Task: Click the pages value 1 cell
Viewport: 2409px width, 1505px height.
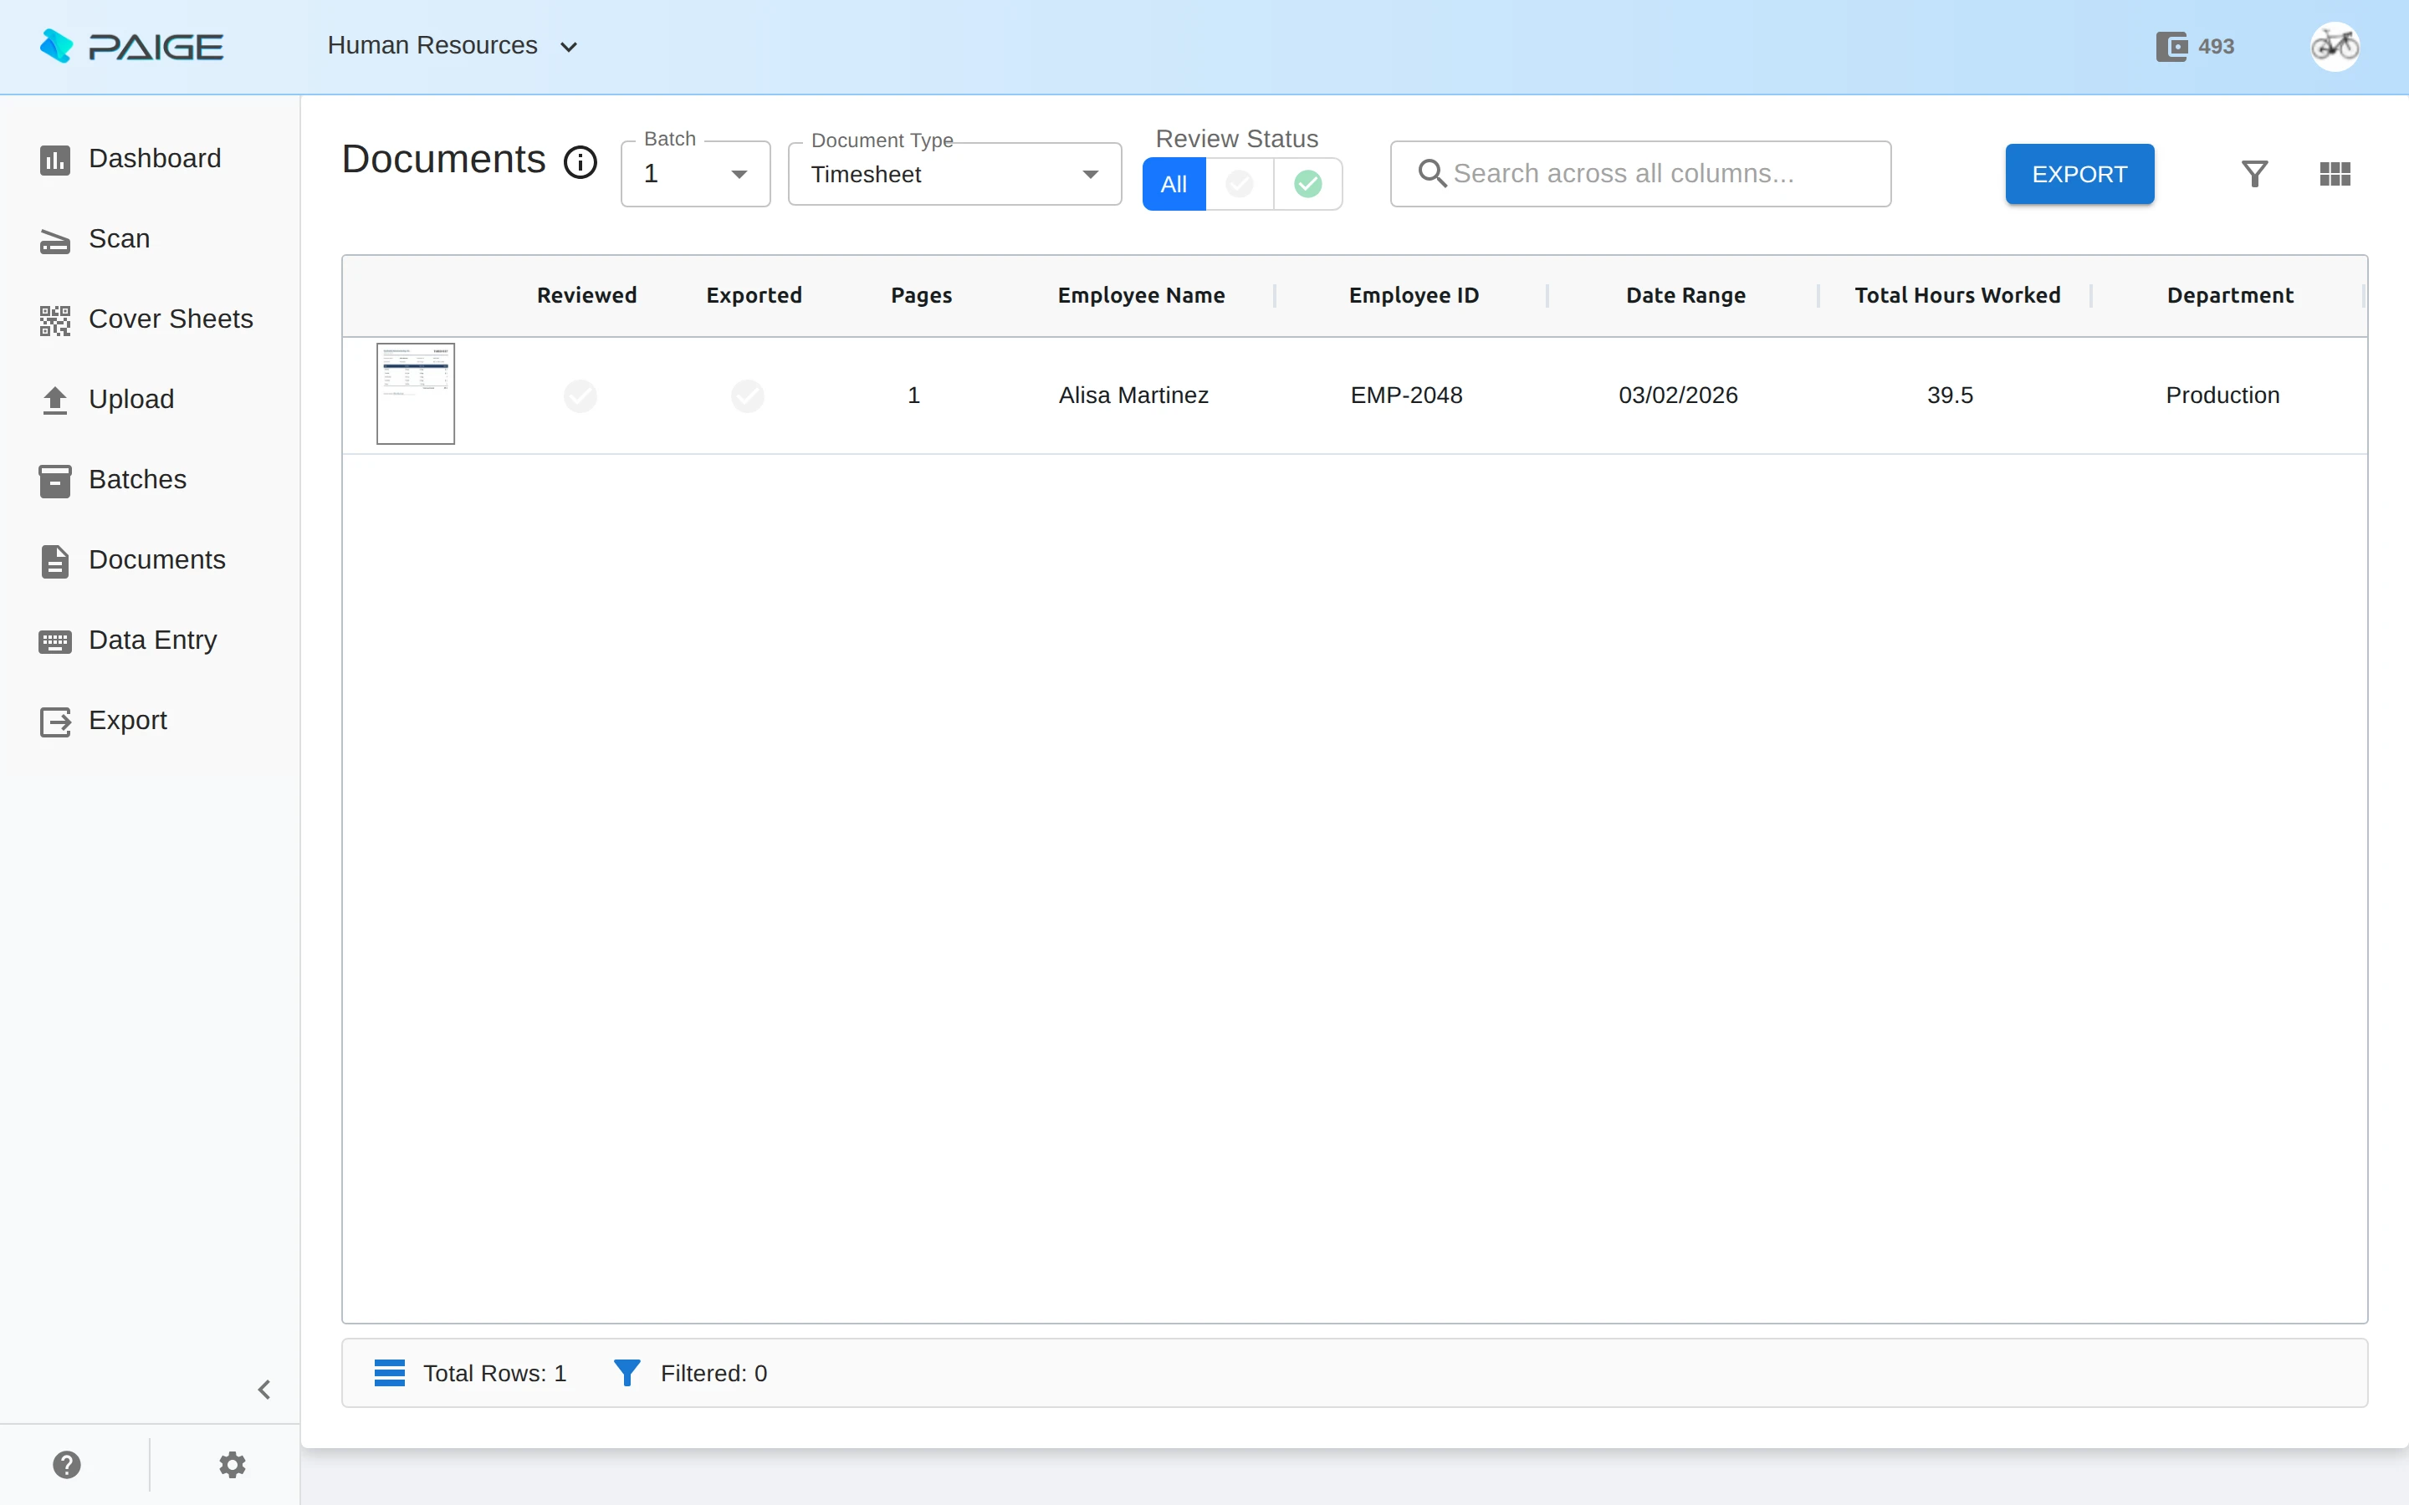Action: click(913, 395)
